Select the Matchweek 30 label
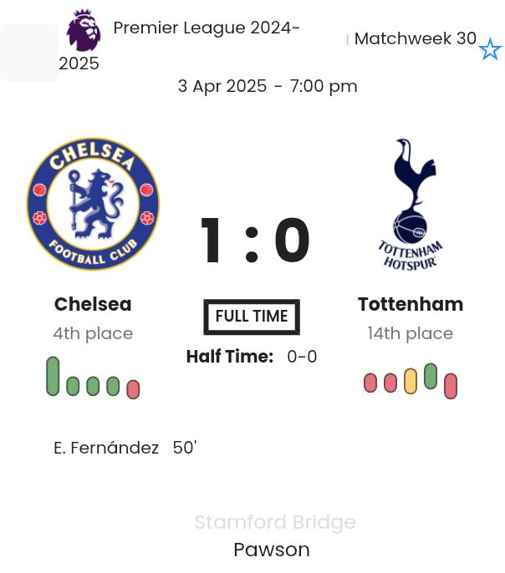This screenshot has width=505, height=573. pyautogui.click(x=415, y=38)
